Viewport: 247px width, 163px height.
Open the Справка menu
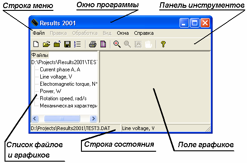pos(144,33)
